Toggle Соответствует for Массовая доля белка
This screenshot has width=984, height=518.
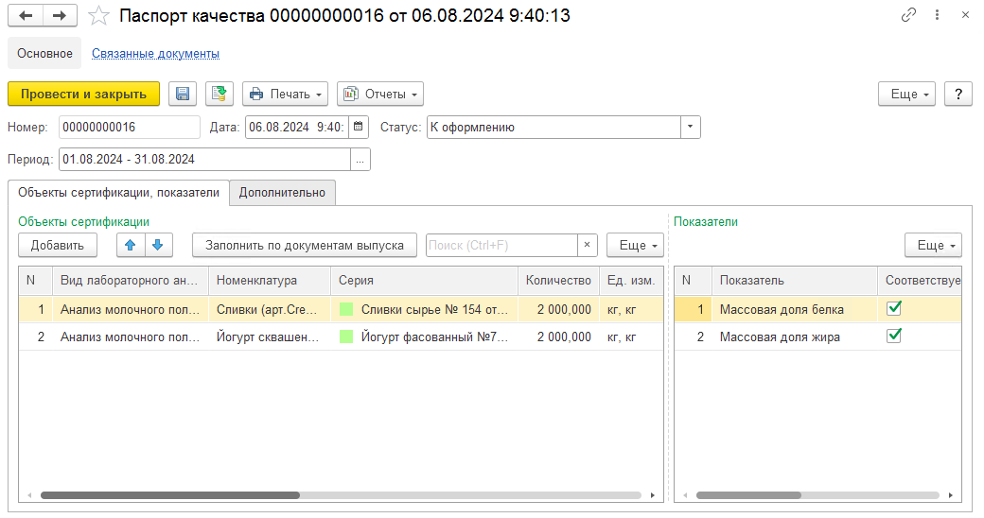(894, 308)
